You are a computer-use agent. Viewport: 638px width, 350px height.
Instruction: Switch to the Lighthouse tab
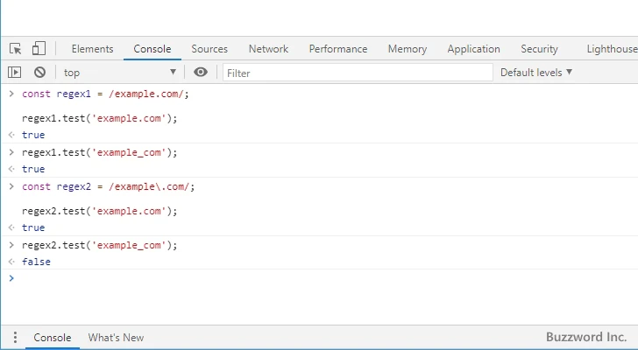(612, 49)
